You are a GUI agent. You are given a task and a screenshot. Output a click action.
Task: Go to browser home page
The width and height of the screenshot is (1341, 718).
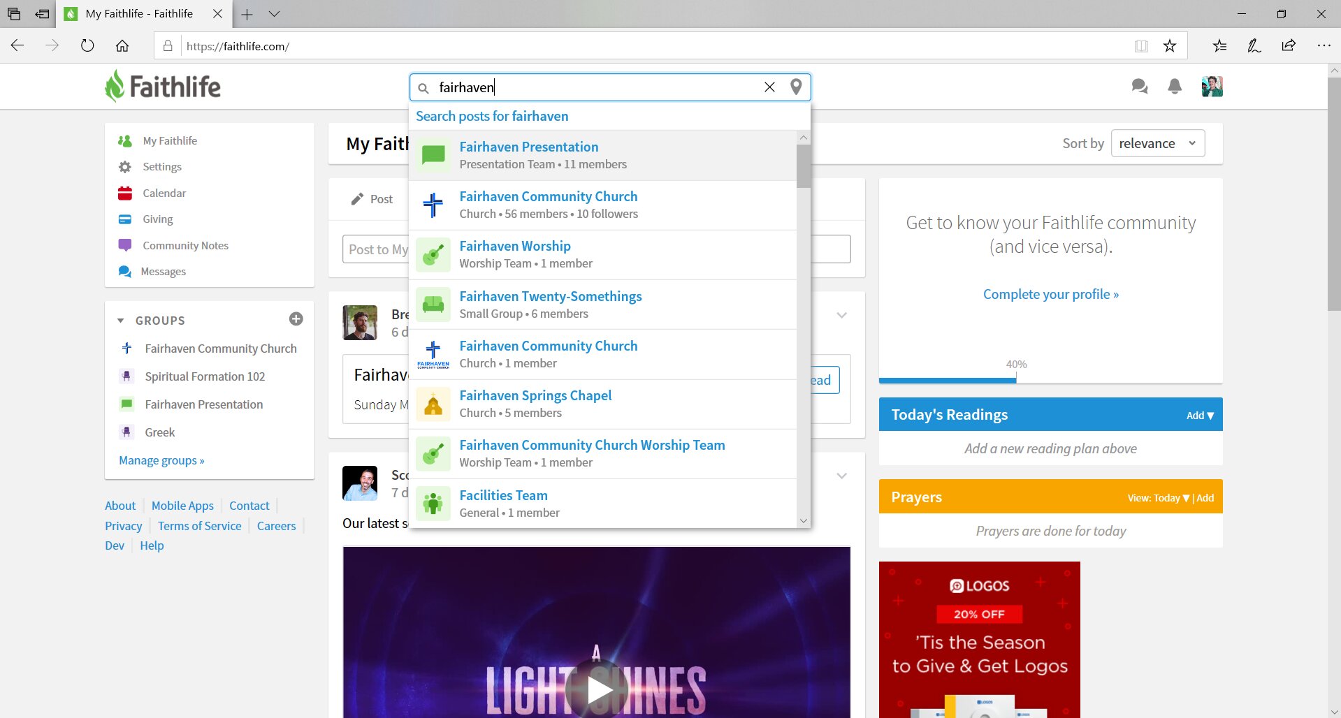tap(122, 46)
